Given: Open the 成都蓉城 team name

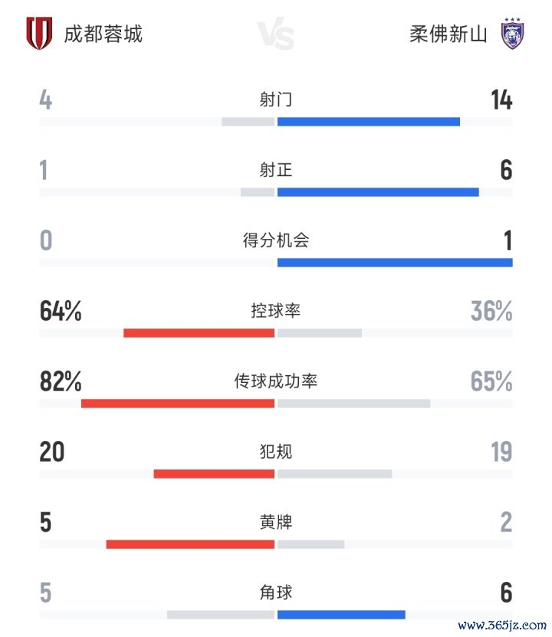Looking at the screenshot, I should [x=103, y=34].
